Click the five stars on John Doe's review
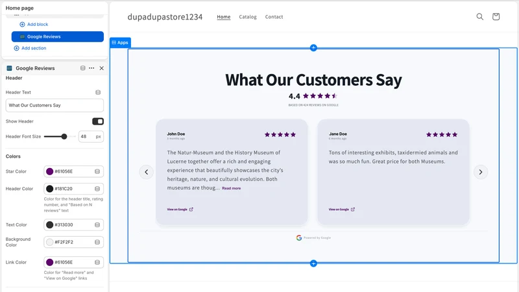This screenshot has height=292, width=519. tap(280, 134)
